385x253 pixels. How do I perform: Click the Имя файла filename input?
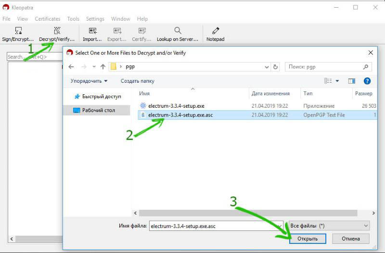pyautogui.click(x=216, y=226)
